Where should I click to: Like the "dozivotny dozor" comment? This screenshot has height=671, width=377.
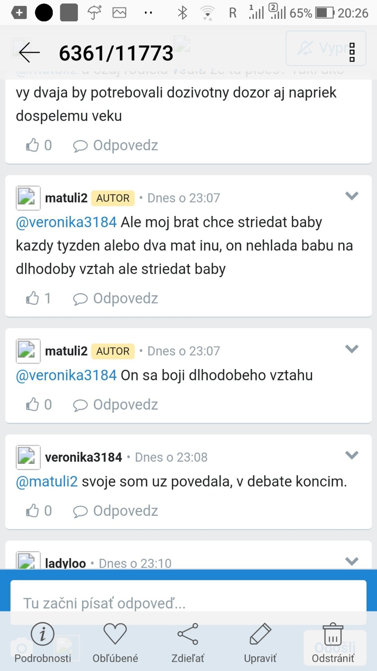click(33, 146)
